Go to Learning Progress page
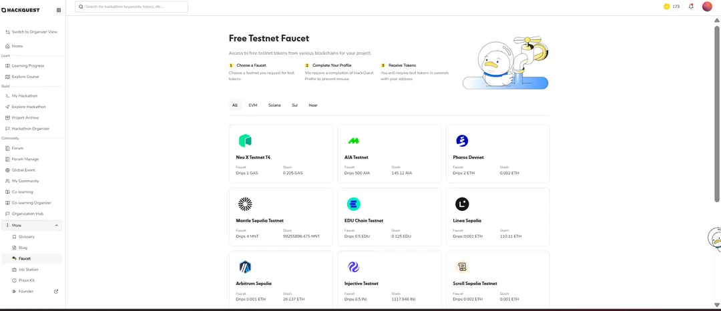Screen dimensions: 721x311 point(28,66)
